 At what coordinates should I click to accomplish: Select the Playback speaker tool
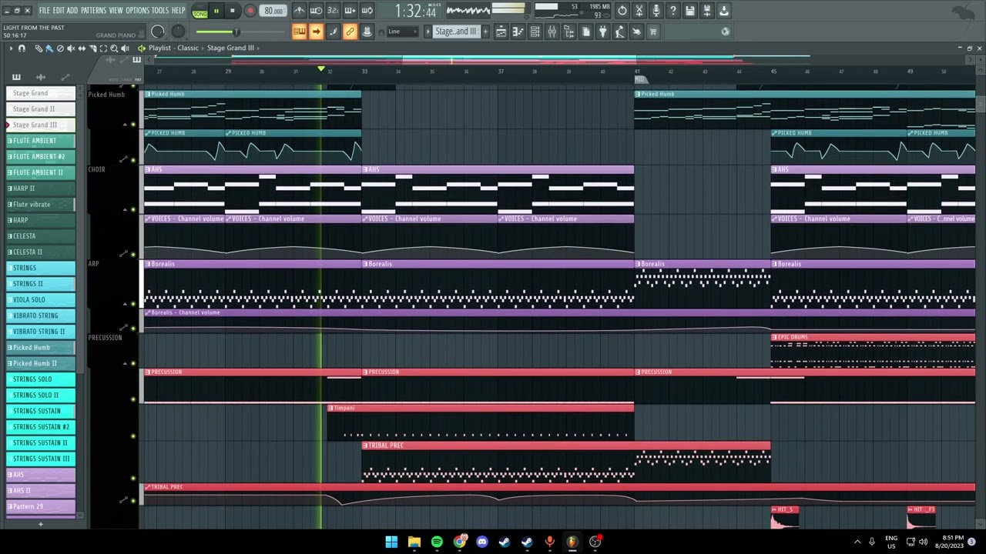click(x=125, y=48)
